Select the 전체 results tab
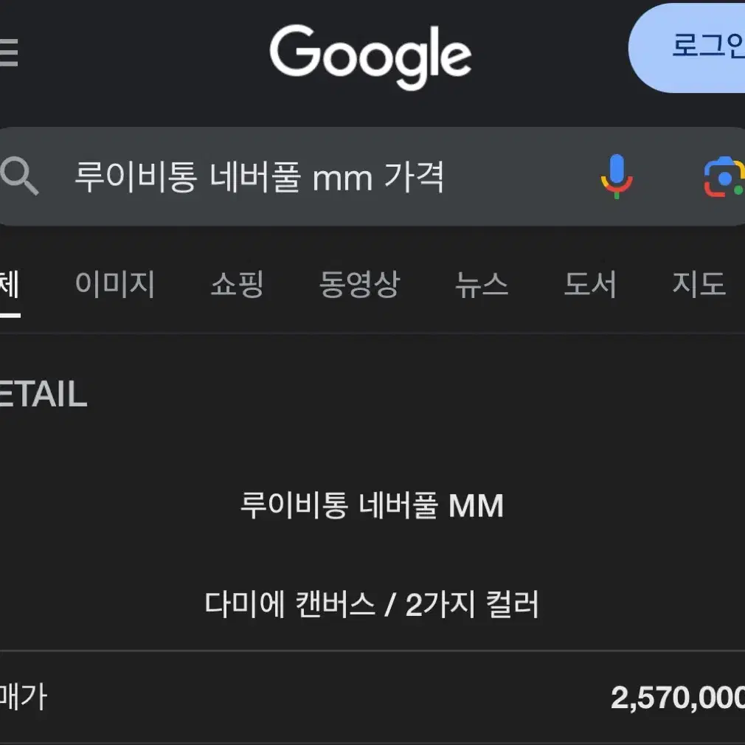The height and width of the screenshot is (745, 745). tap(10, 285)
